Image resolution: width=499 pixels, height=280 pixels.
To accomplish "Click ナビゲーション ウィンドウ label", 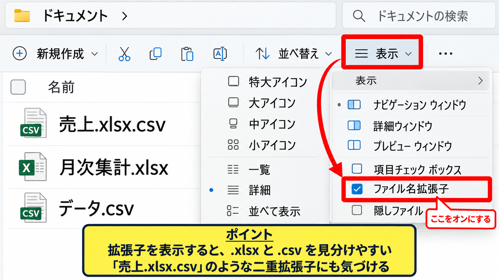I will click(420, 105).
